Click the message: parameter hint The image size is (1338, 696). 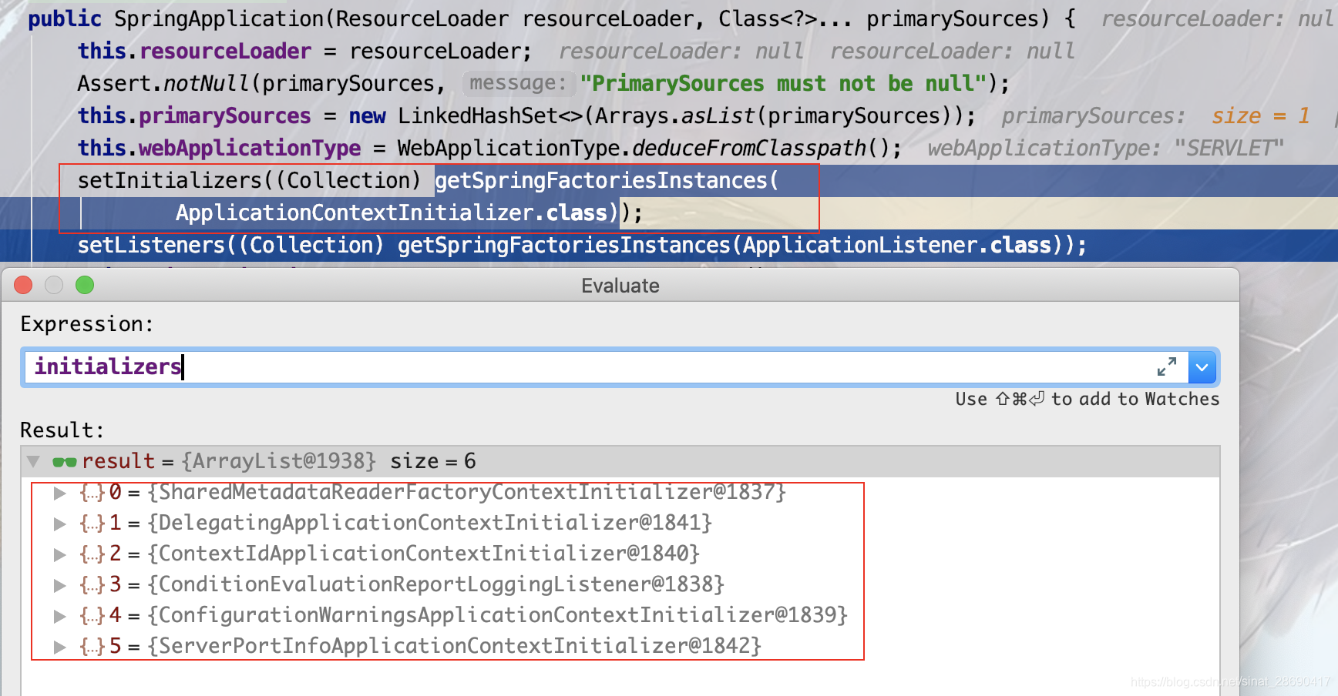click(x=518, y=83)
